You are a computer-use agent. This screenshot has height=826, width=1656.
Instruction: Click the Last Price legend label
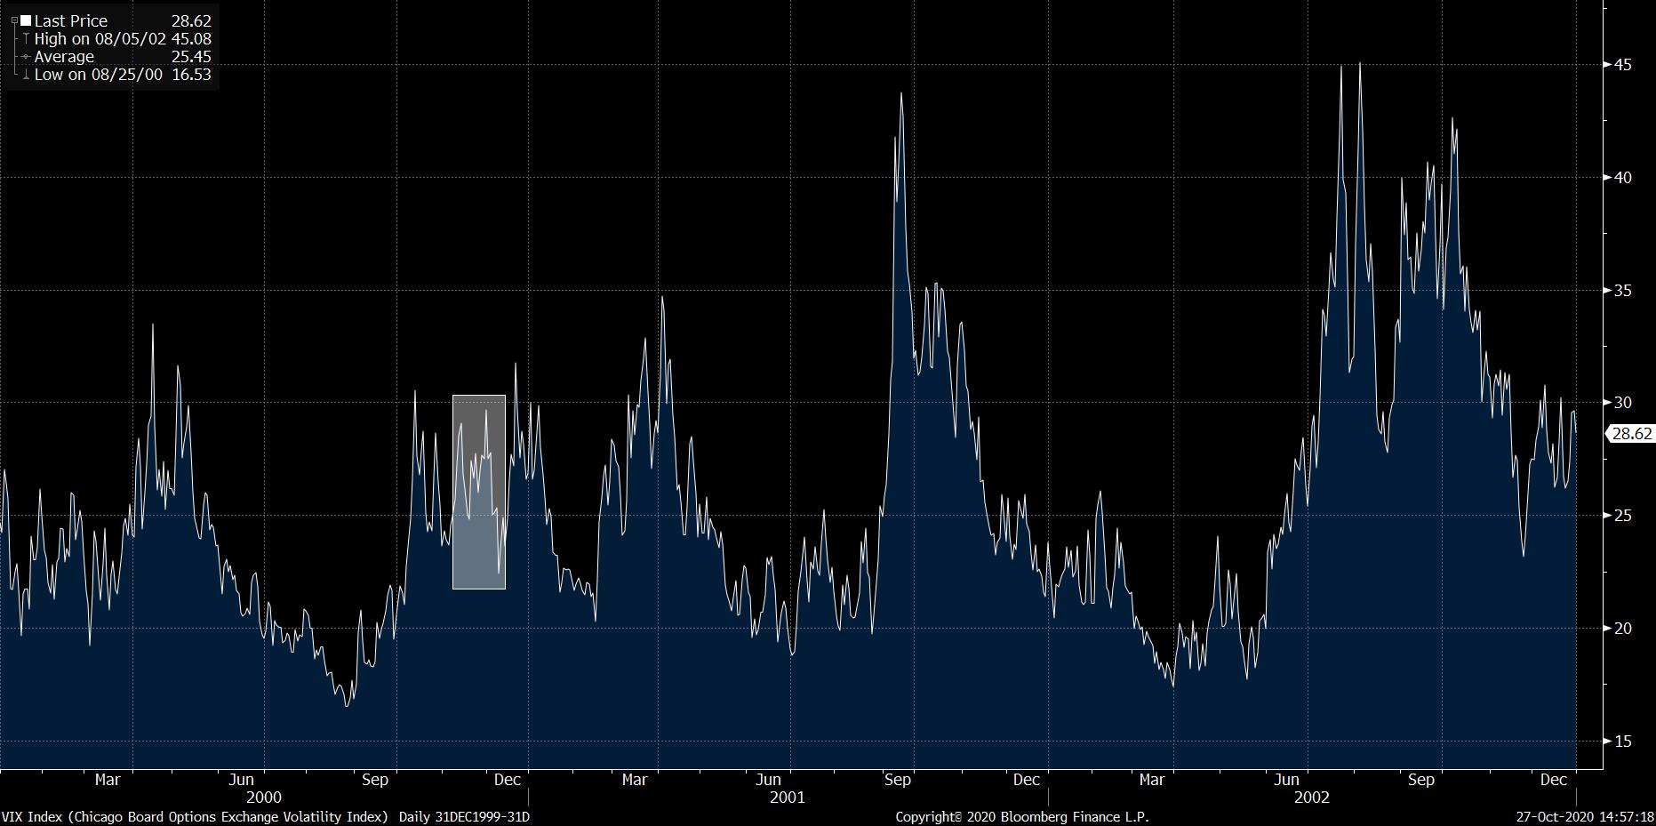(x=70, y=20)
